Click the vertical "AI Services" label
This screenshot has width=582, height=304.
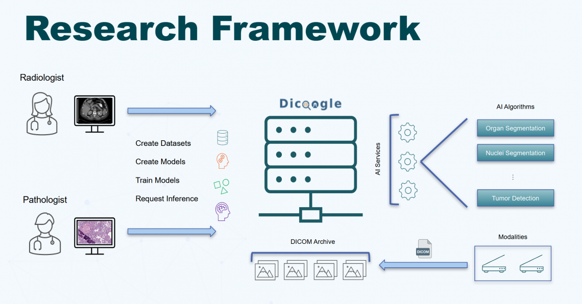coord(378,159)
